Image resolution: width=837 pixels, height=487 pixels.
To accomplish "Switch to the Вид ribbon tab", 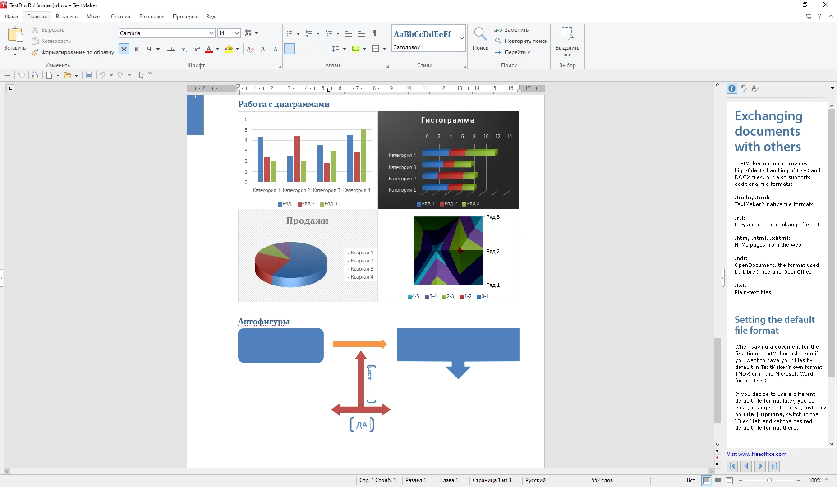I will (211, 17).
